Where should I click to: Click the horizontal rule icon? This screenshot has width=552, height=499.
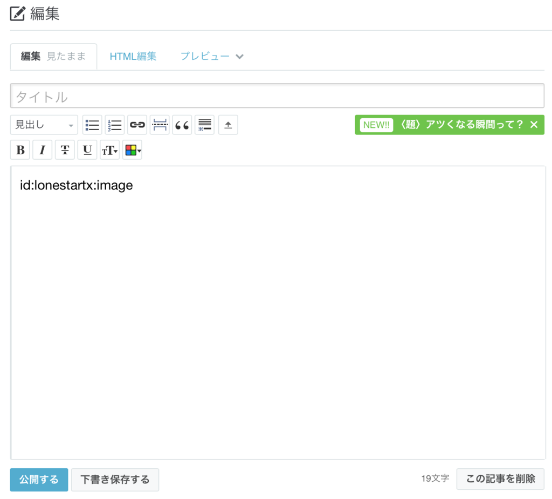pos(160,125)
